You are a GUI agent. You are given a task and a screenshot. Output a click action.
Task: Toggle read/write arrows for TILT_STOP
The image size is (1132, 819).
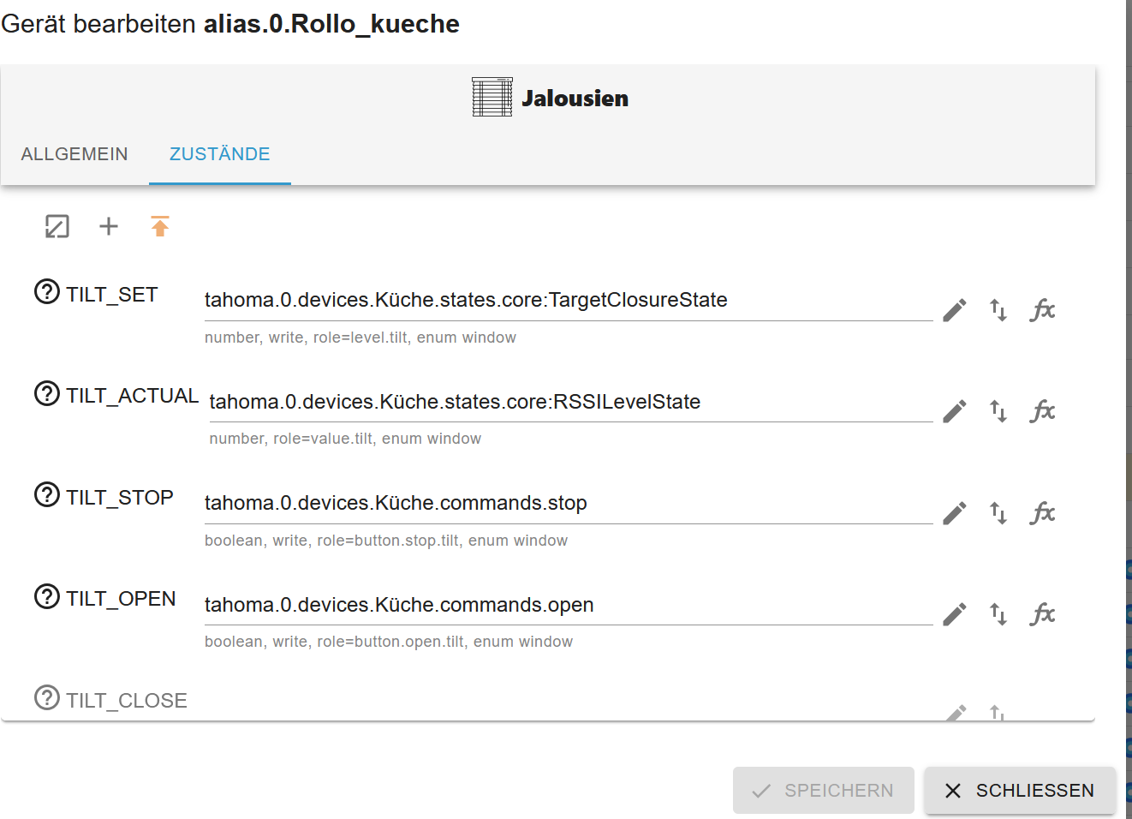click(x=998, y=512)
